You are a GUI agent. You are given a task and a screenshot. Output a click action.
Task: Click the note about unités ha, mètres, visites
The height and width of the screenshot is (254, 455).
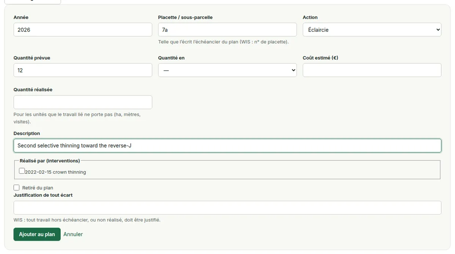[77, 118]
